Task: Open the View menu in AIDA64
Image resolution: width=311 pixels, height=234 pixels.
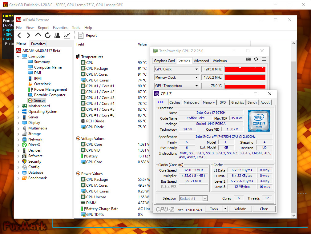Action: coord(30,28)
